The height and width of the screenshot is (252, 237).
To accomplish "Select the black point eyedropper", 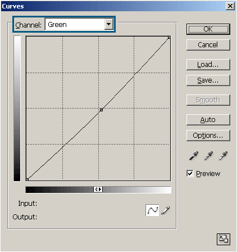I will [x=194, y=156].
